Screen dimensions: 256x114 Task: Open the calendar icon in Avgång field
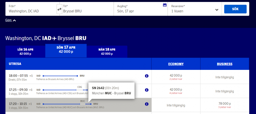click(164, 5)
